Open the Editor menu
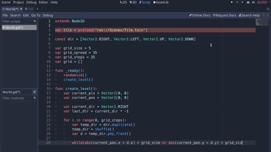 [43, 2]
